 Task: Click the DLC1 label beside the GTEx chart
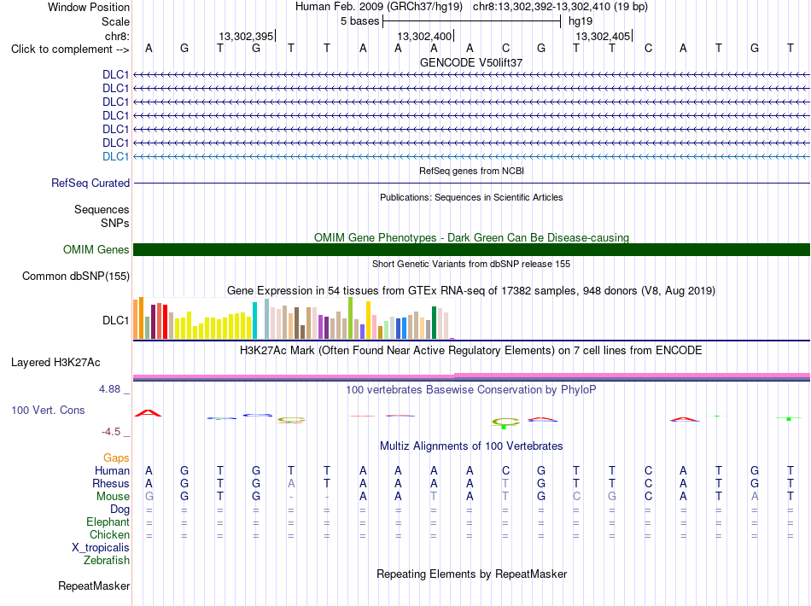click(115, 321)
